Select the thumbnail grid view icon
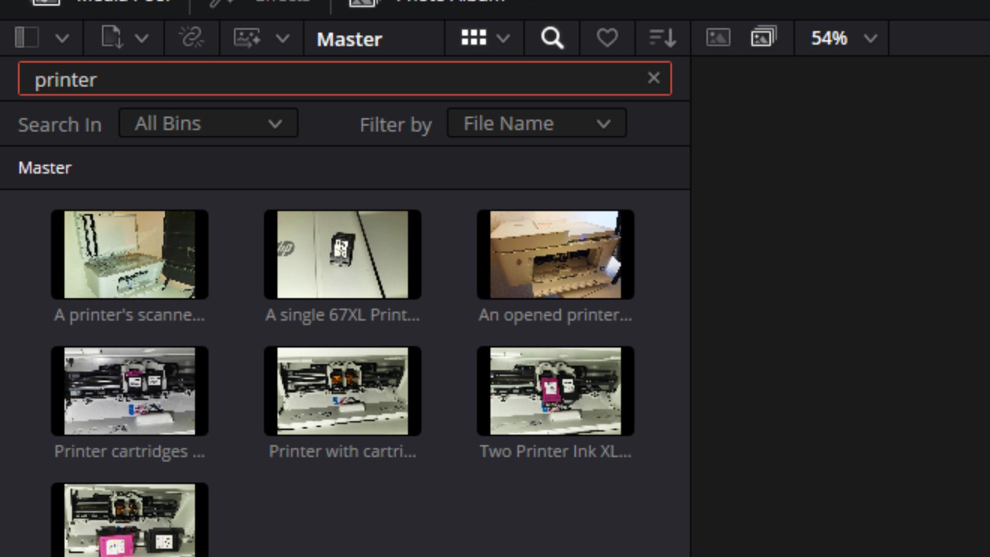Viewport: 990px width, 557px height. click(473, 38)
